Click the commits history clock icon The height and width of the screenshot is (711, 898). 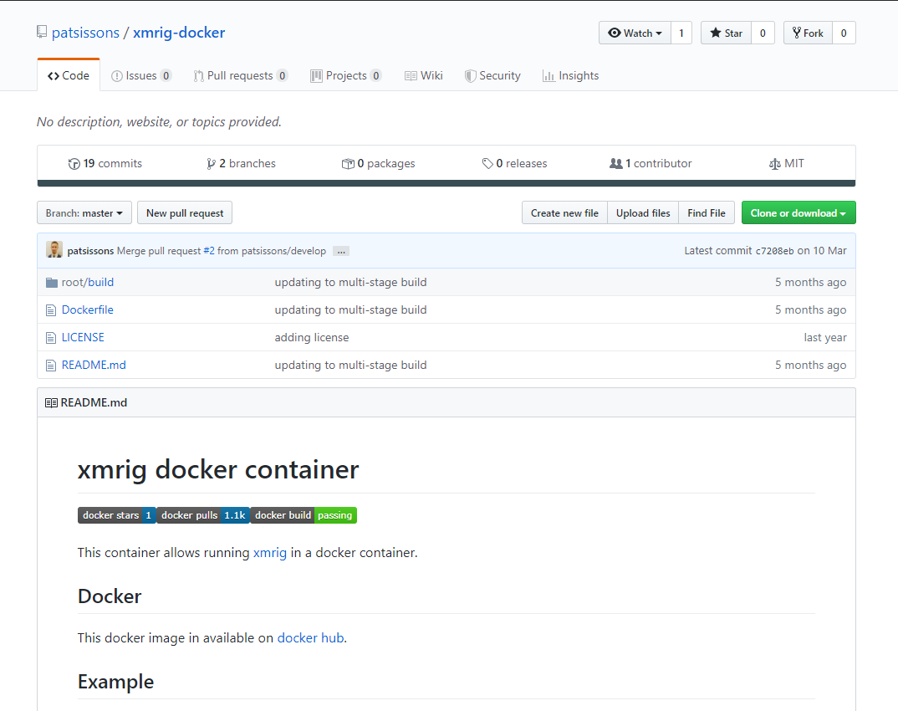tap(74, 164)
